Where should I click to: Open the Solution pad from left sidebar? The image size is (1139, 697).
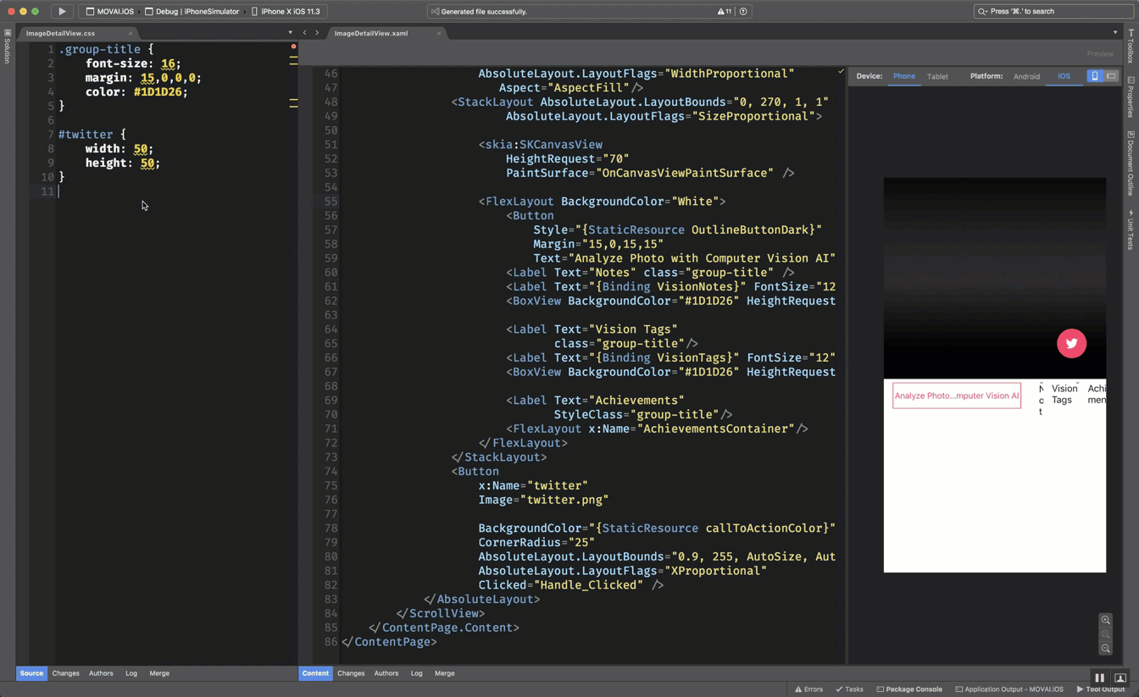tap(7, 47)
